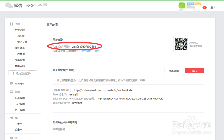Click the 退出 logout link
Image resolution: width=224 pixels, height=140 pixels.
coord(213,8)
